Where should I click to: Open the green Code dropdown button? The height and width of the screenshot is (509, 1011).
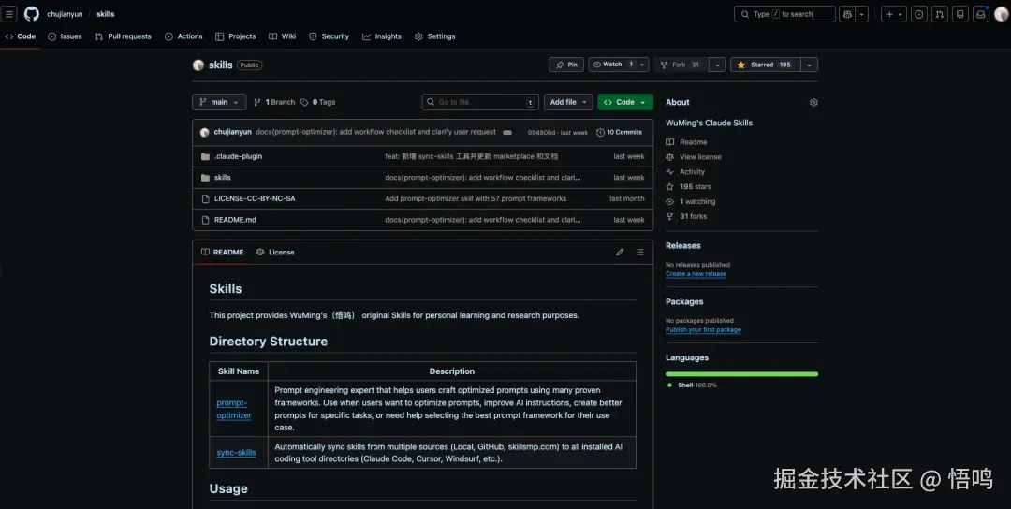click(624, 102)
